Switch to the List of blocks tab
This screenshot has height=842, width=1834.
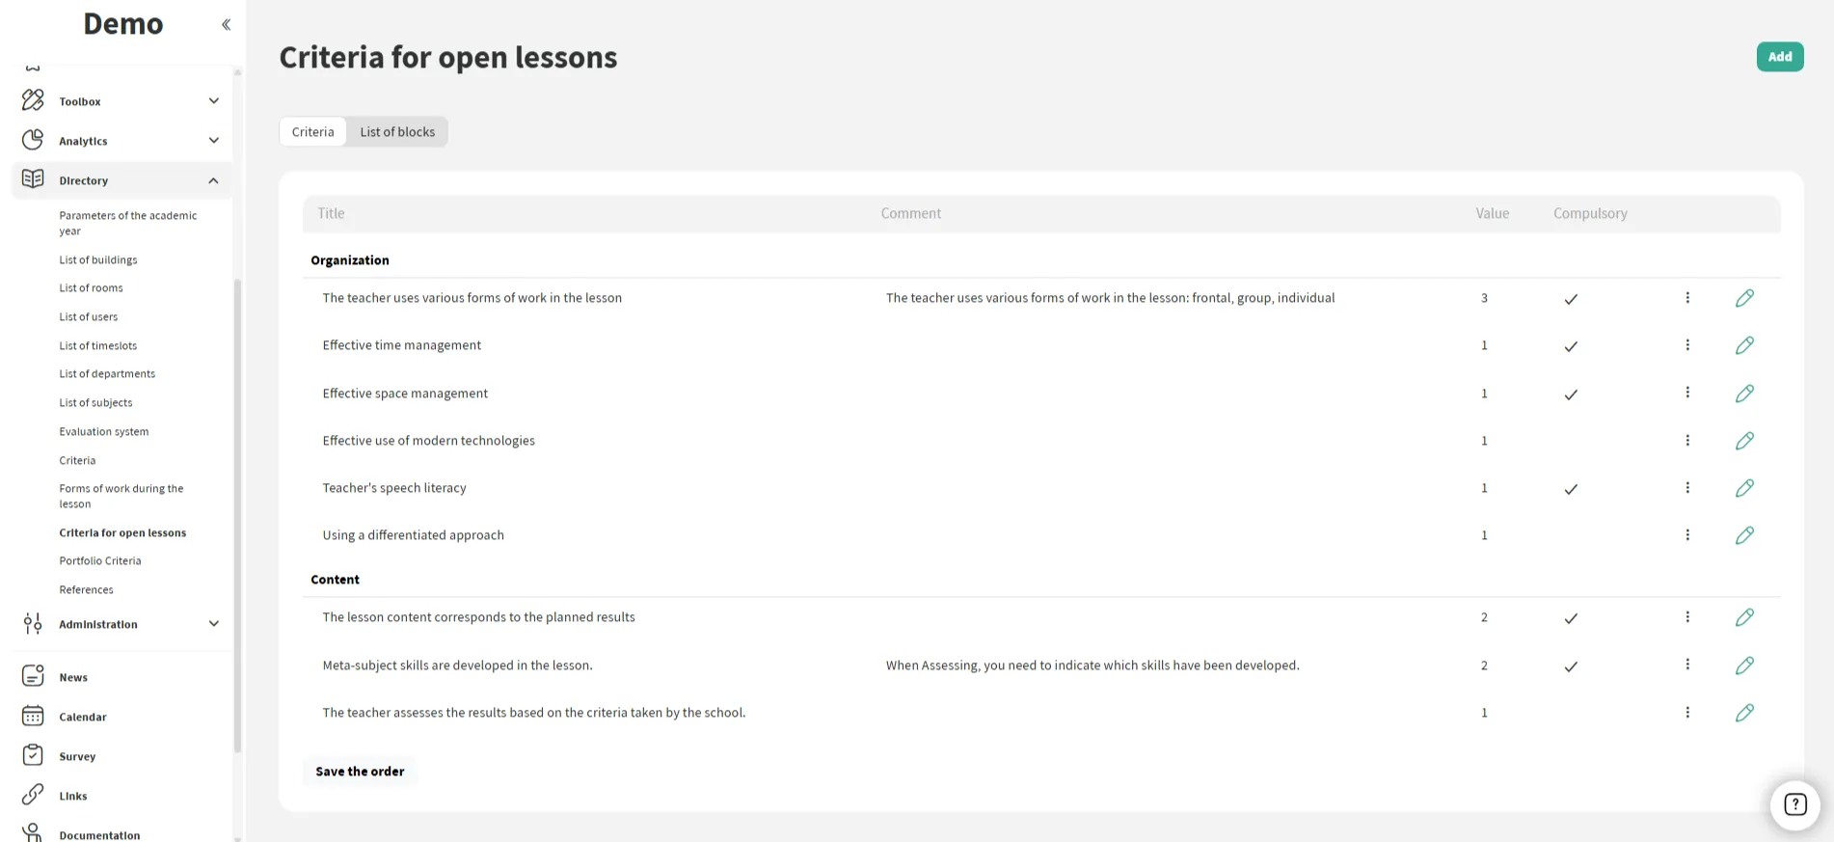coord(397,132)
